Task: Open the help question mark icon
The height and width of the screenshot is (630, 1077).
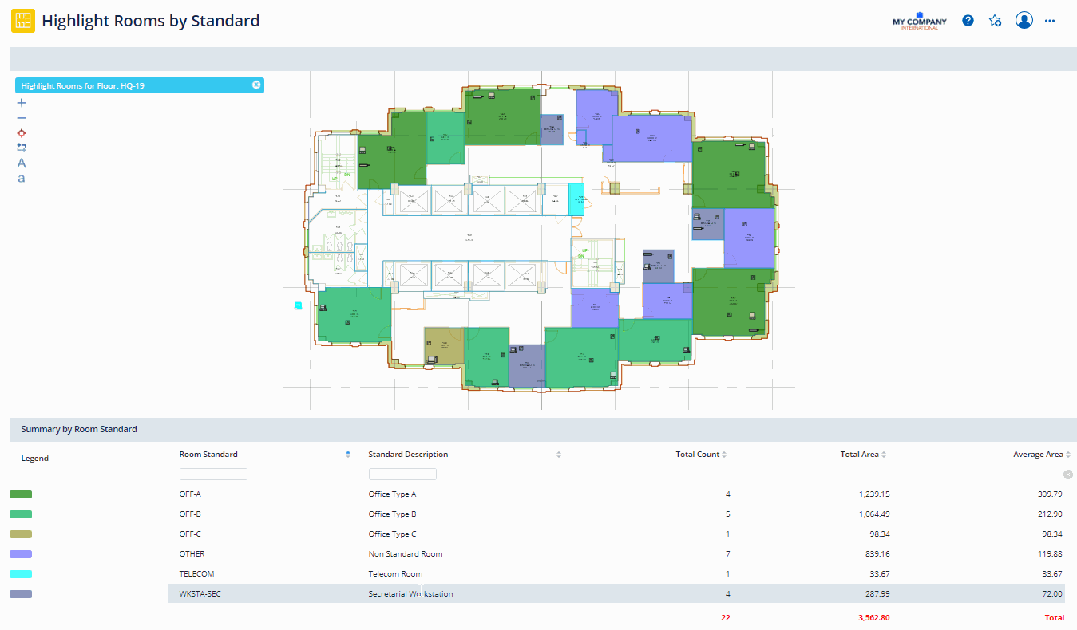Action: (x=968, y=21)
